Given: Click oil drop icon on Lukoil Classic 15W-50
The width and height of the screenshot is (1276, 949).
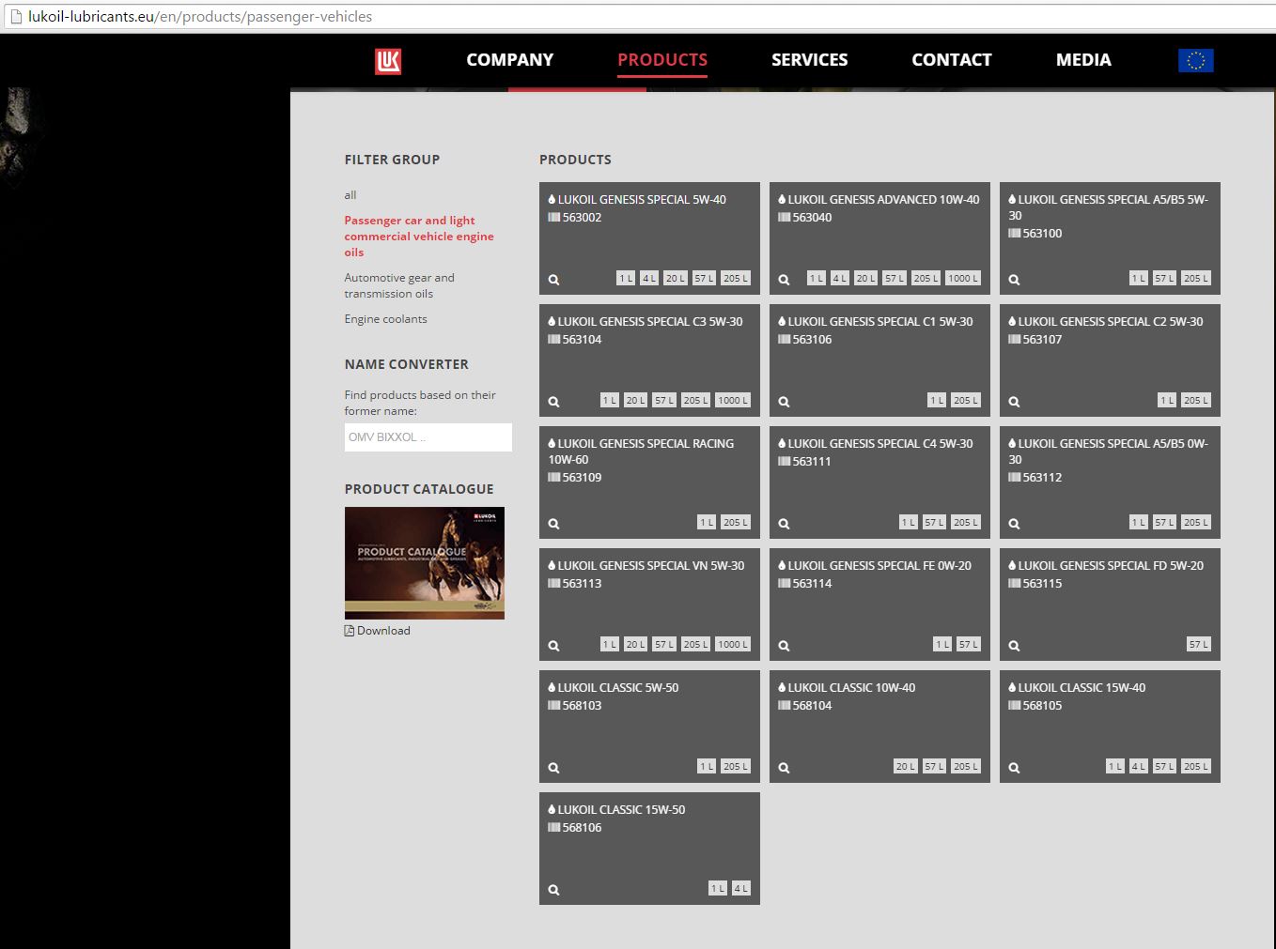Looking at the screenshot, I should pos(552,809).
